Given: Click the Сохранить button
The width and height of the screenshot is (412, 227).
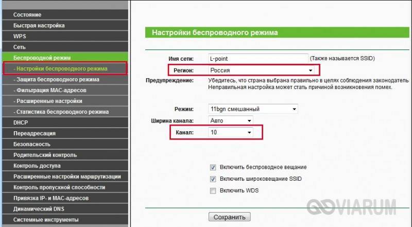Looking at the screenshot, I should (229, 217).
